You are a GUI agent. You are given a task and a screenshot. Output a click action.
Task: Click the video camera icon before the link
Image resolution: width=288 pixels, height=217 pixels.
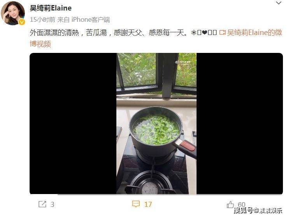click(223, 33)
